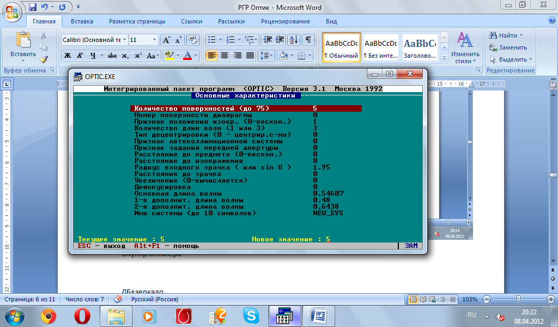
Task: Align text right
Action: click(x=238, y=56)
